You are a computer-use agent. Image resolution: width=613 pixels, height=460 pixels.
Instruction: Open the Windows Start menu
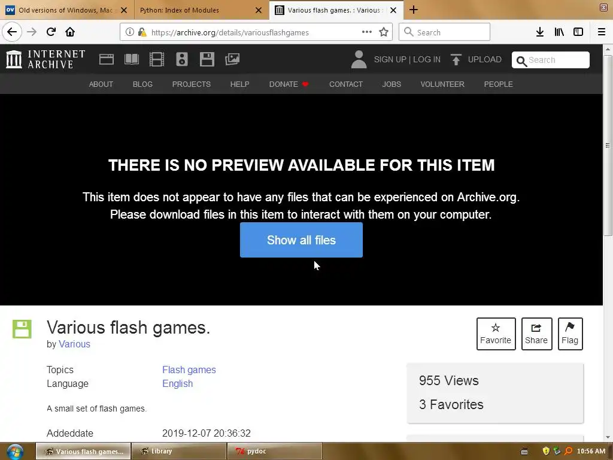coord(15,452)
